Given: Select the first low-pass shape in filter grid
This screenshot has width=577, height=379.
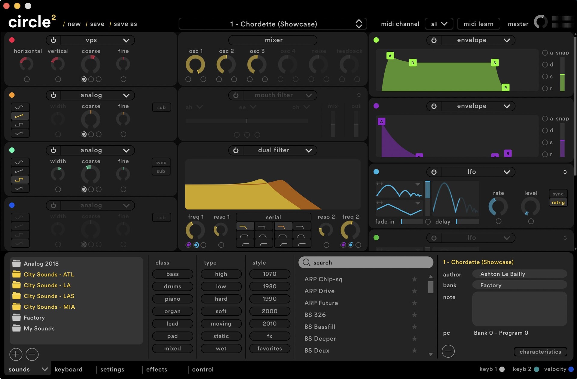Looking at the screenshot, I should pos(245,227).
